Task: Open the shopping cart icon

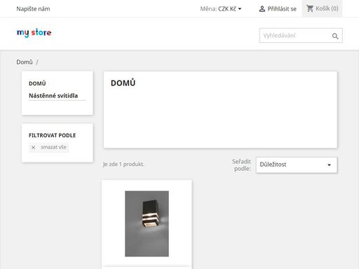Action: point(310,8)
